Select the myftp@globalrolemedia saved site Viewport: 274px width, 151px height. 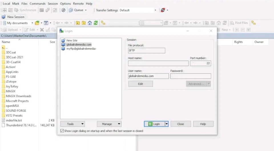click(81, 49)
